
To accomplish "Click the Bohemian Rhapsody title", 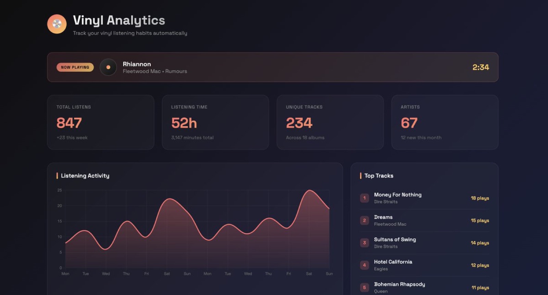I will pos(399,284).
